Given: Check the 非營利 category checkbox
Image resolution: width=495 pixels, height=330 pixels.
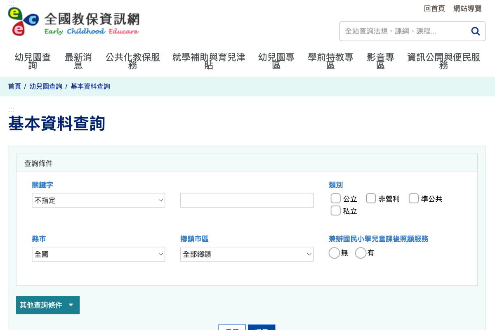Looking at the screenshot, I should coord(371,199).
